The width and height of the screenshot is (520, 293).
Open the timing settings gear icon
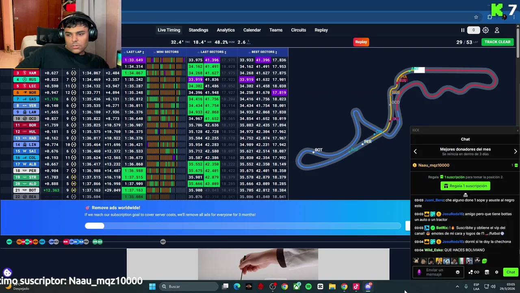pyautogui.click(x=485, y=30)
